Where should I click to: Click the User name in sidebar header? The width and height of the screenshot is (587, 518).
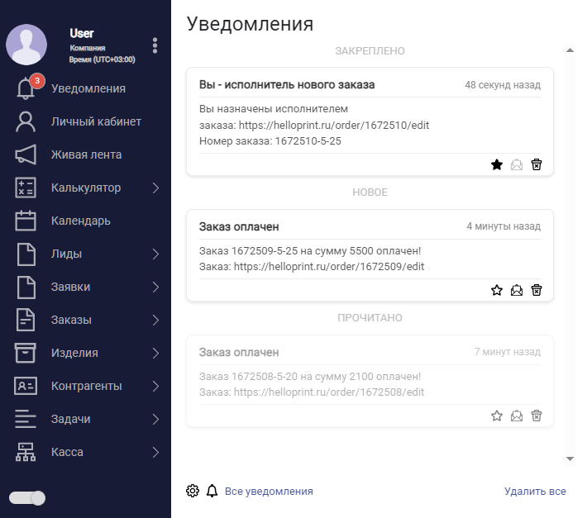(x=82, y=33)
